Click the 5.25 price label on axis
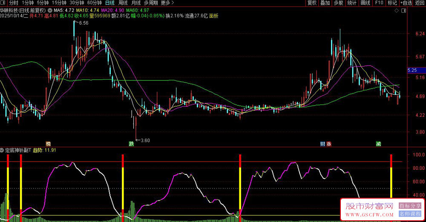 [x=412, y=70]
